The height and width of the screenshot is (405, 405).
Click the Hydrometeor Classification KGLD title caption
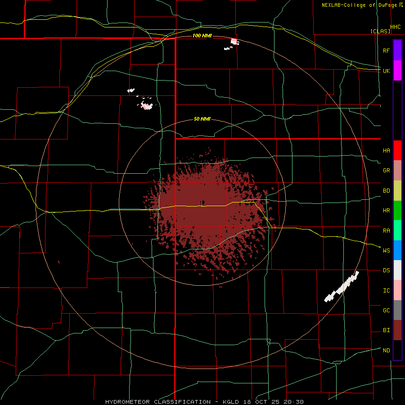(204, 402)
